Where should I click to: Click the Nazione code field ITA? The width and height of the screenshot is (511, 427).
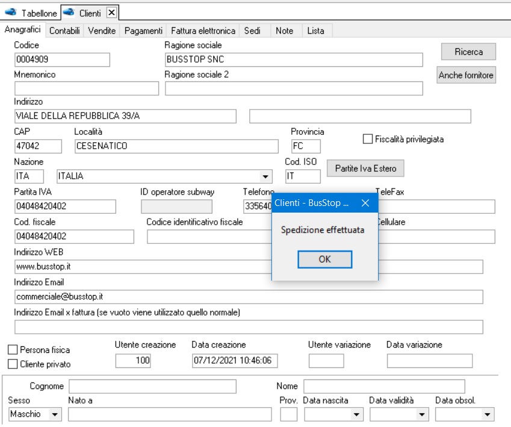tap(29, 176)
